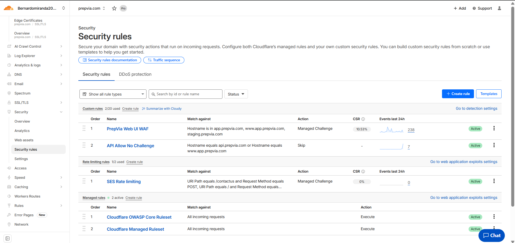The image size is (515, 243).
Task: Open Security rules documentation
Action: click(x=110, y=60)
